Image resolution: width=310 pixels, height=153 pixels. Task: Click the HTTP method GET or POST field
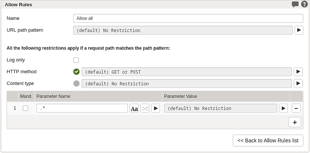point(187,72)
